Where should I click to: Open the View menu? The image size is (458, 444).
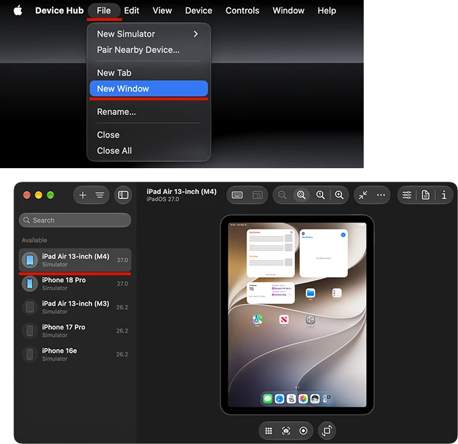coord(162,11)
